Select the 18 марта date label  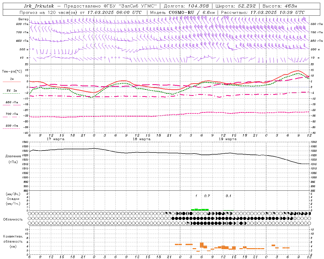point(141,139)
